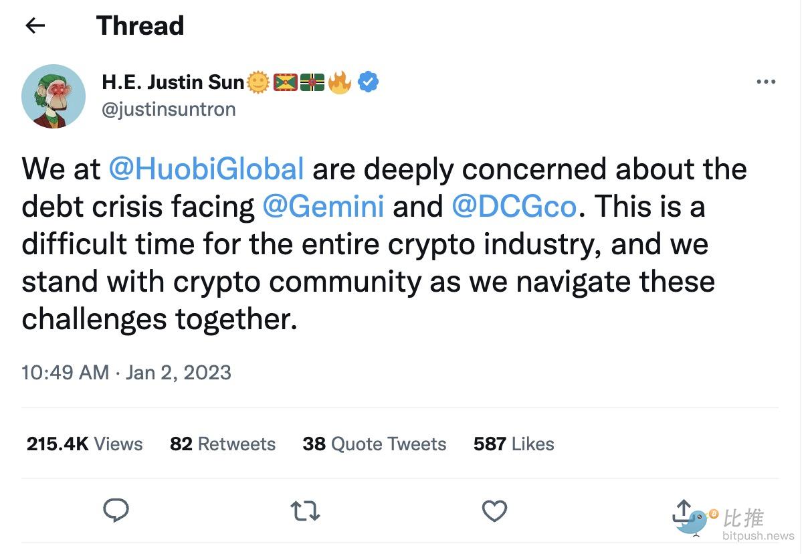The height and width of the screenshot is (554, 808).
Task: Click the share upload icon
Action: pos(682,511)
